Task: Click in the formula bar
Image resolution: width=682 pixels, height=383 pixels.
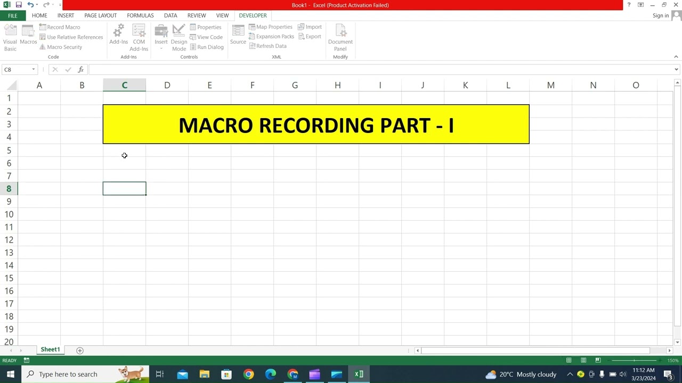Action: pyautogui.click(x=380, y=70)
